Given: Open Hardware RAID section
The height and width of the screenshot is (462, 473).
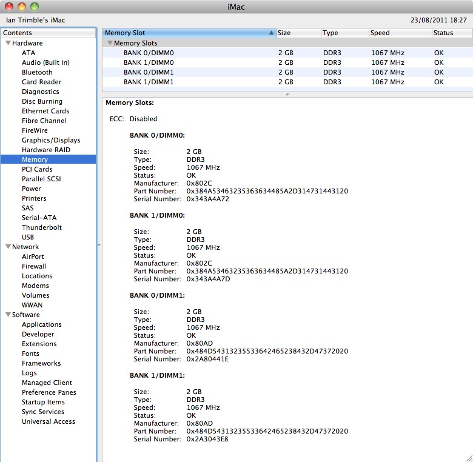Looking at the screenshot, I should coord(46,150).
